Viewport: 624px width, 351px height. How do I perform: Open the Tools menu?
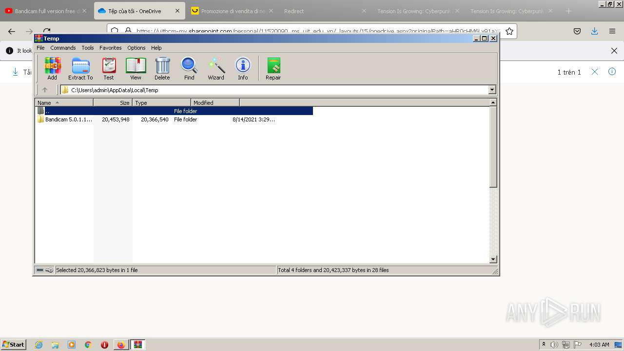pyautogui.click(x=88, y=48)
